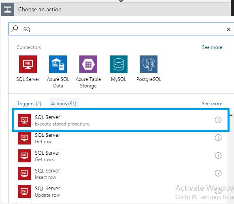Select the SQL Server connector icon
This screenshot has width=234, height=204.
(28, 64)
